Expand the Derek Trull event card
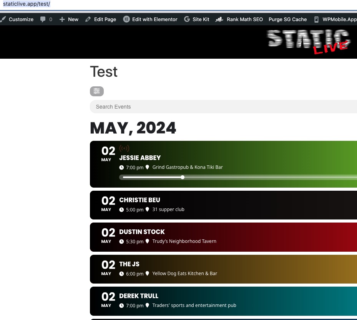Image resolution: width=357 pixels, height=320 pixels. [x=223, y=301]
